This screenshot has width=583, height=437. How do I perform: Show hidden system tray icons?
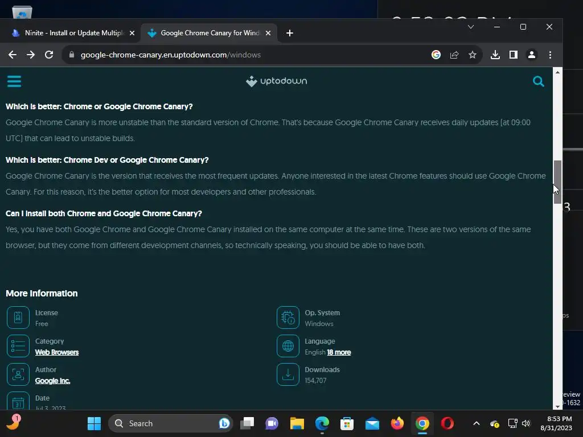(x=477, y=423)
